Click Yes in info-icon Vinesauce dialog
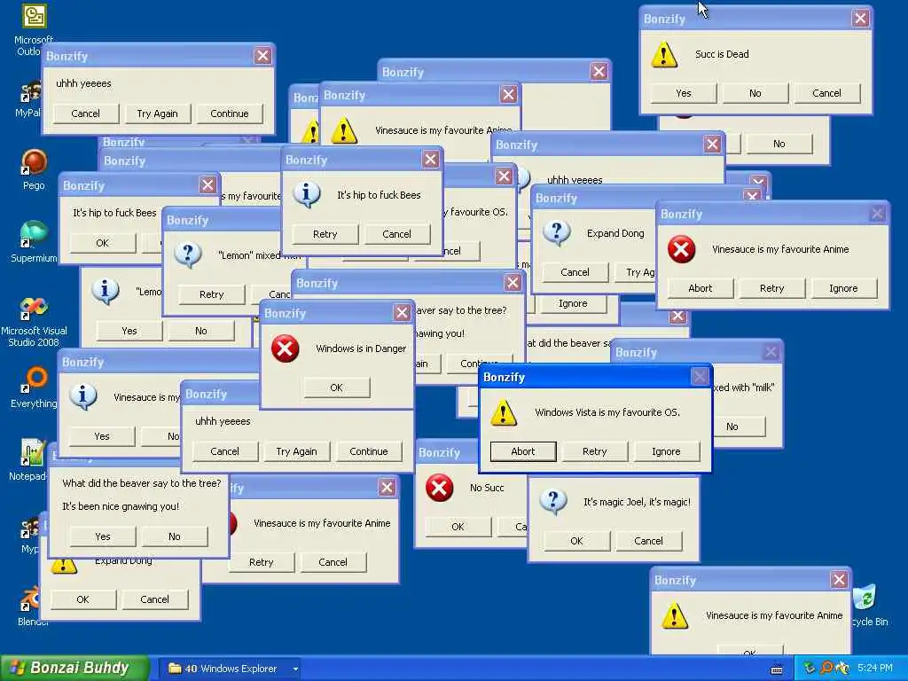This screenshot has width=908, height=681. pyautogui.click(x=102, y=436)
